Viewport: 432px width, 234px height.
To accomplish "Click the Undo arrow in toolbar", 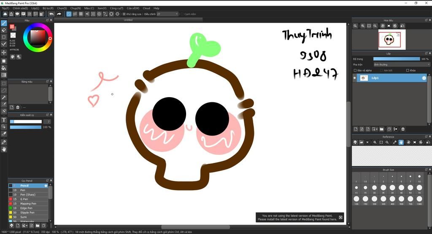I will click(51, 14).
